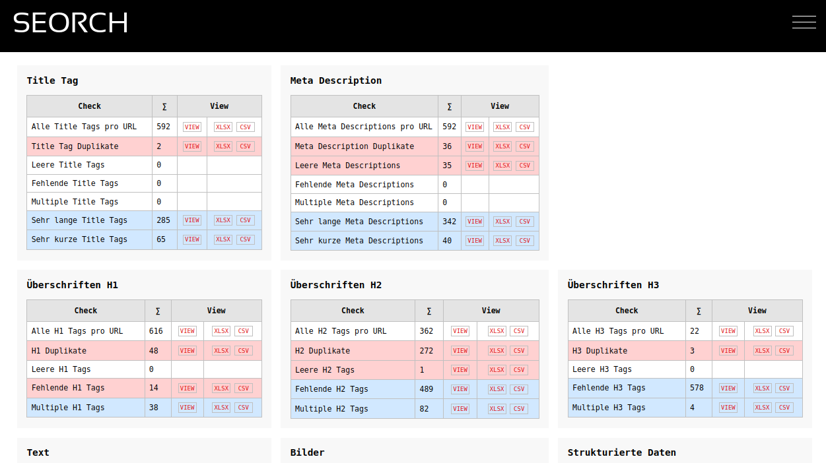The height and width of the screenshot is (463, 826).
Task: View Sehr kurze Title Tags list
Action: [x=192, y=239]
